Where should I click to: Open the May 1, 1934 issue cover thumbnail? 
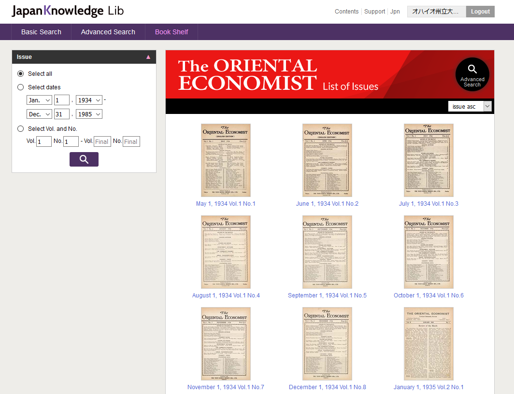tap(226, 160)
